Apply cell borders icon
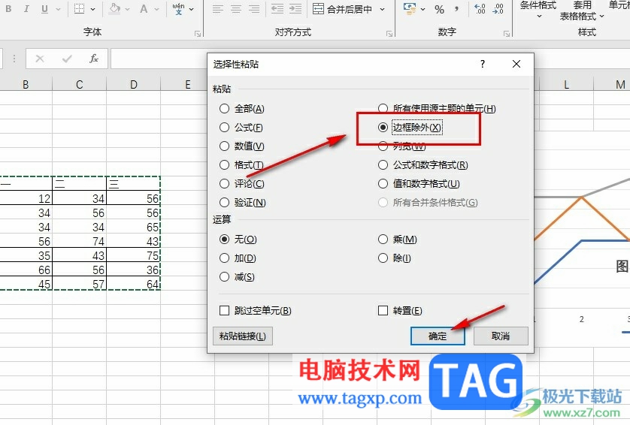630x425 pixels. point(79,9)
